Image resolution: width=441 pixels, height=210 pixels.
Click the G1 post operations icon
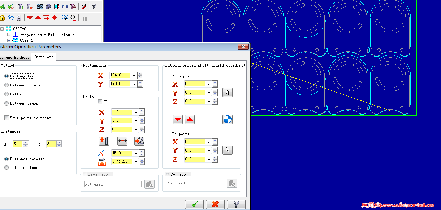[65, 6]
